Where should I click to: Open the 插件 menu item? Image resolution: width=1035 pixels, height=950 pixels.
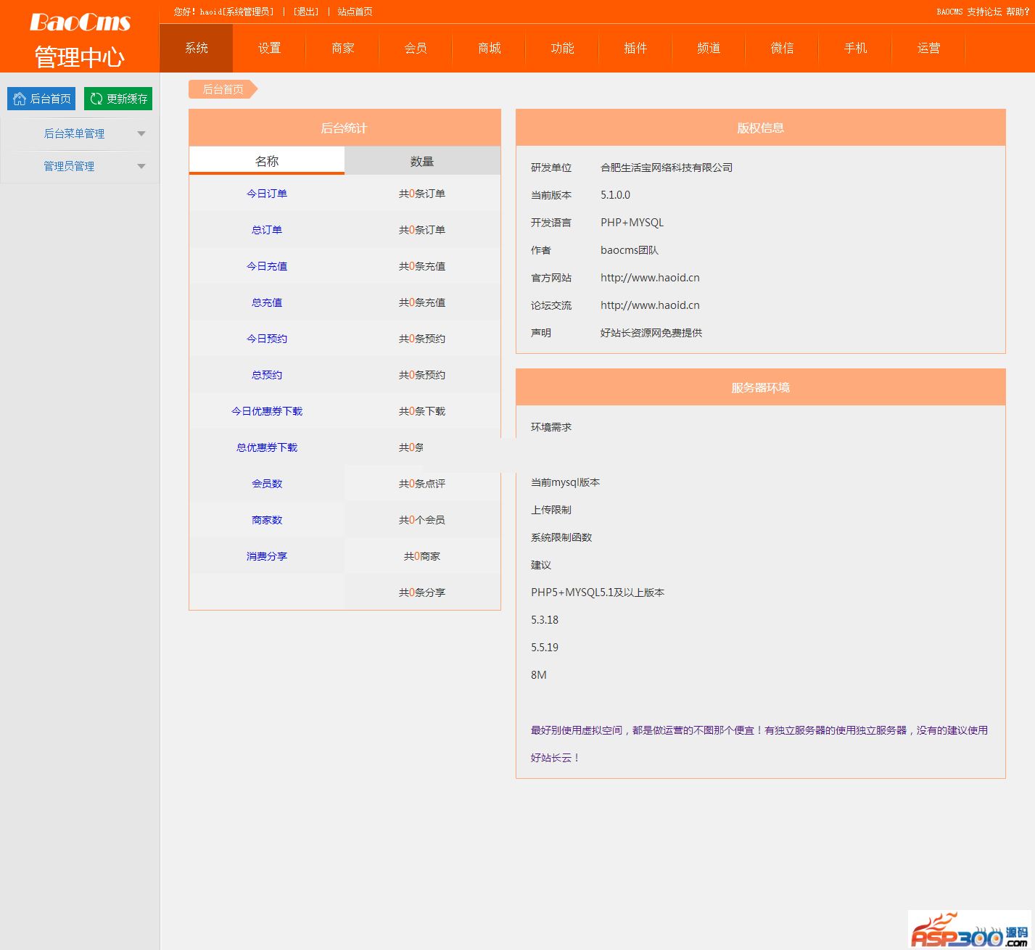click(x=635, y=48)
